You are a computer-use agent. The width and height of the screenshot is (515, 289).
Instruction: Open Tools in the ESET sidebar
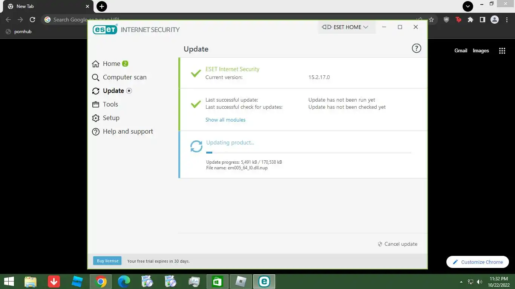[x=105, y=105]
